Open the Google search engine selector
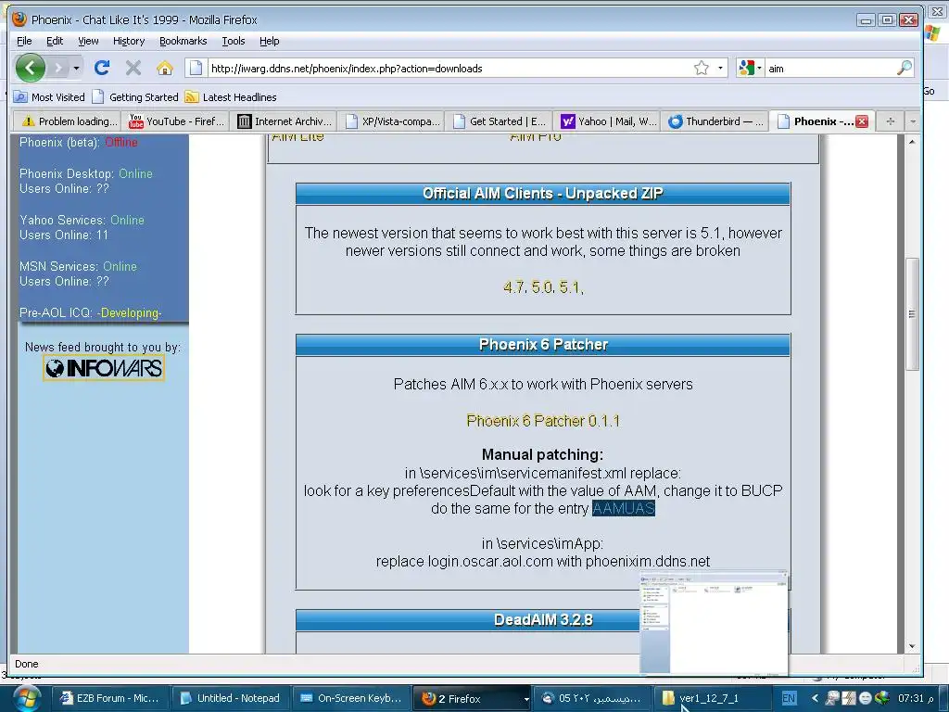The image size is (949, 712). tap(750, 68)
